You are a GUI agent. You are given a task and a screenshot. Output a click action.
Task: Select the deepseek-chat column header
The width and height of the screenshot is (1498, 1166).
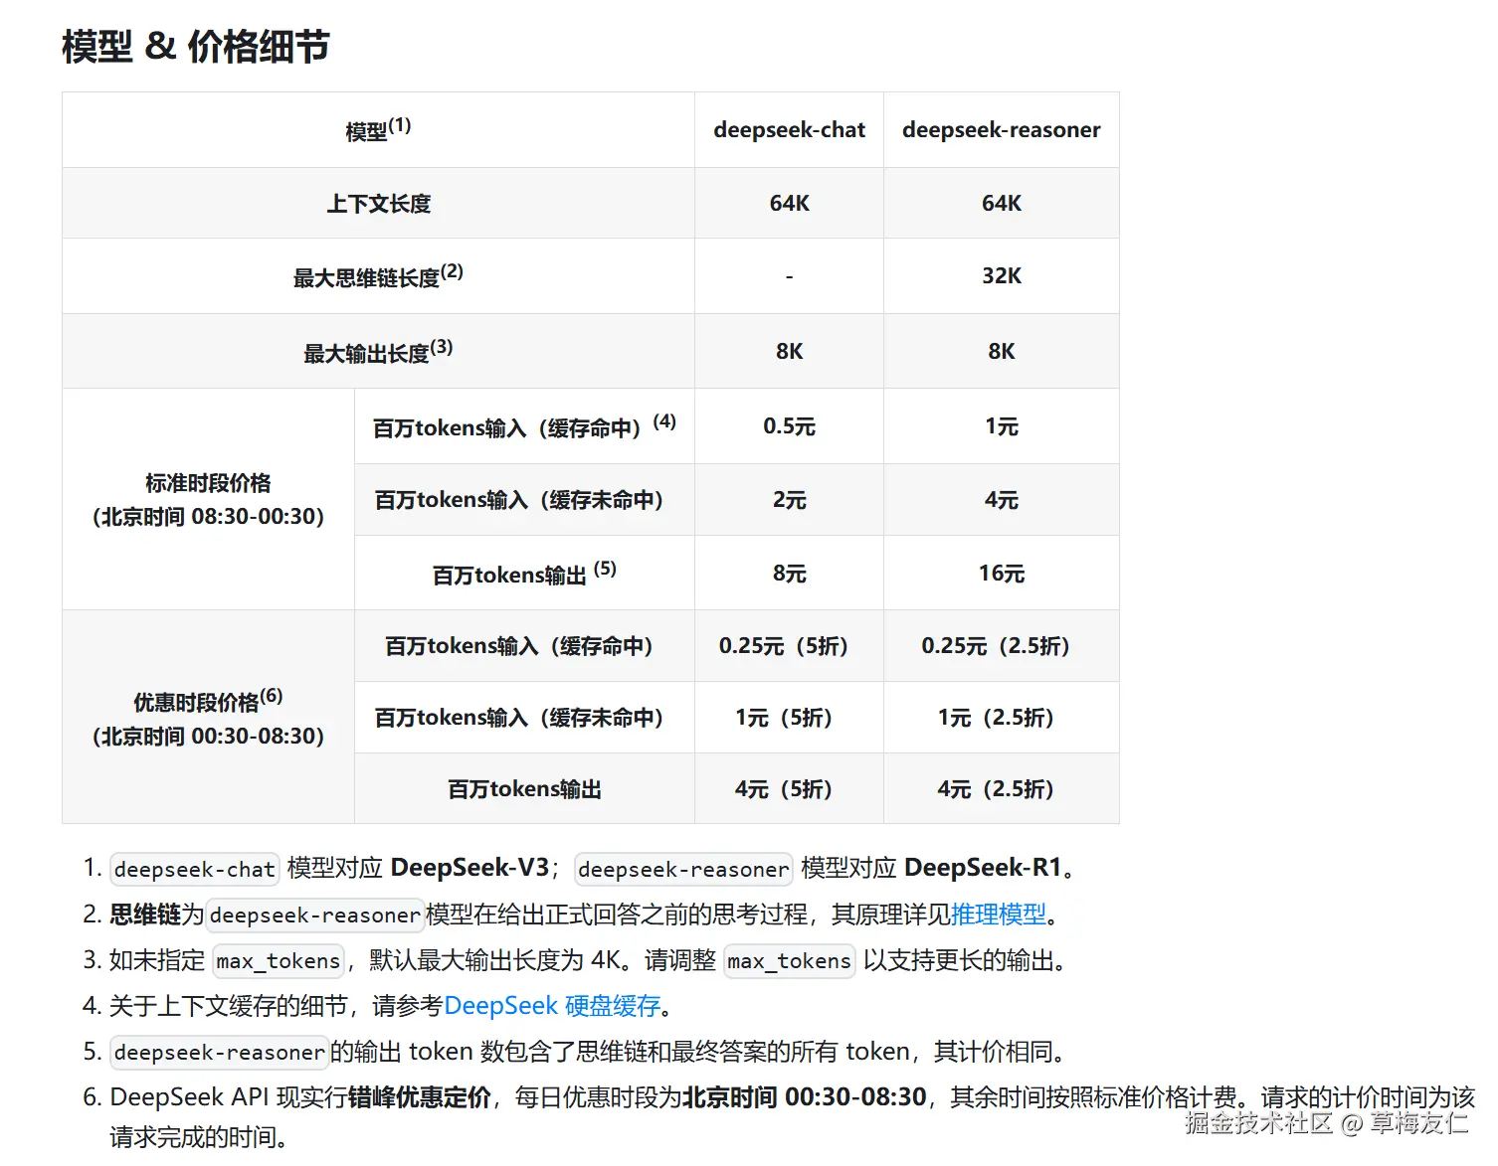[789, 130]
